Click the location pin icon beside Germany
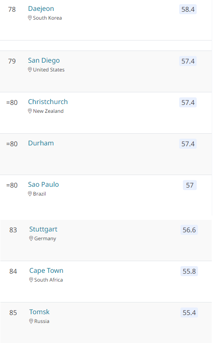Screen dimensions: 213x343 pos(31,239)
